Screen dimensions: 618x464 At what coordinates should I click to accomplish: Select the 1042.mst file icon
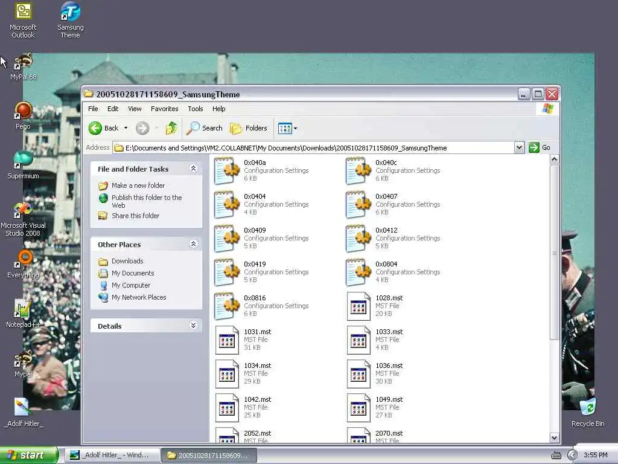pyautogui.click(x=227, y=408)
